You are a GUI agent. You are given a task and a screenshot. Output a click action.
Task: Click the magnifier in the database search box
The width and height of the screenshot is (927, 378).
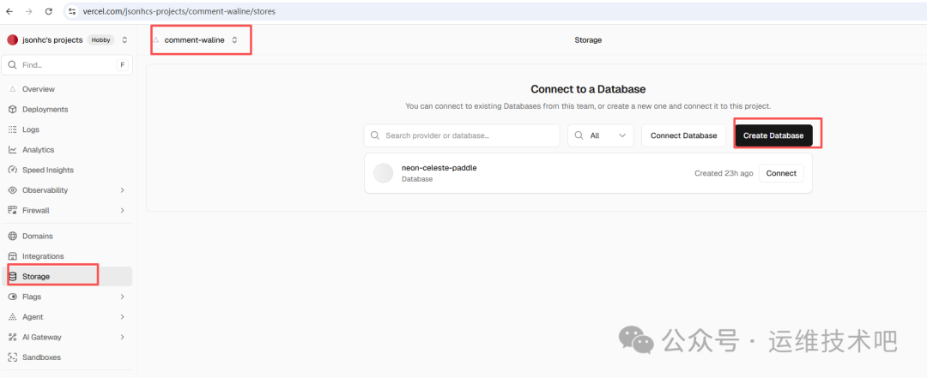point(375,135)
